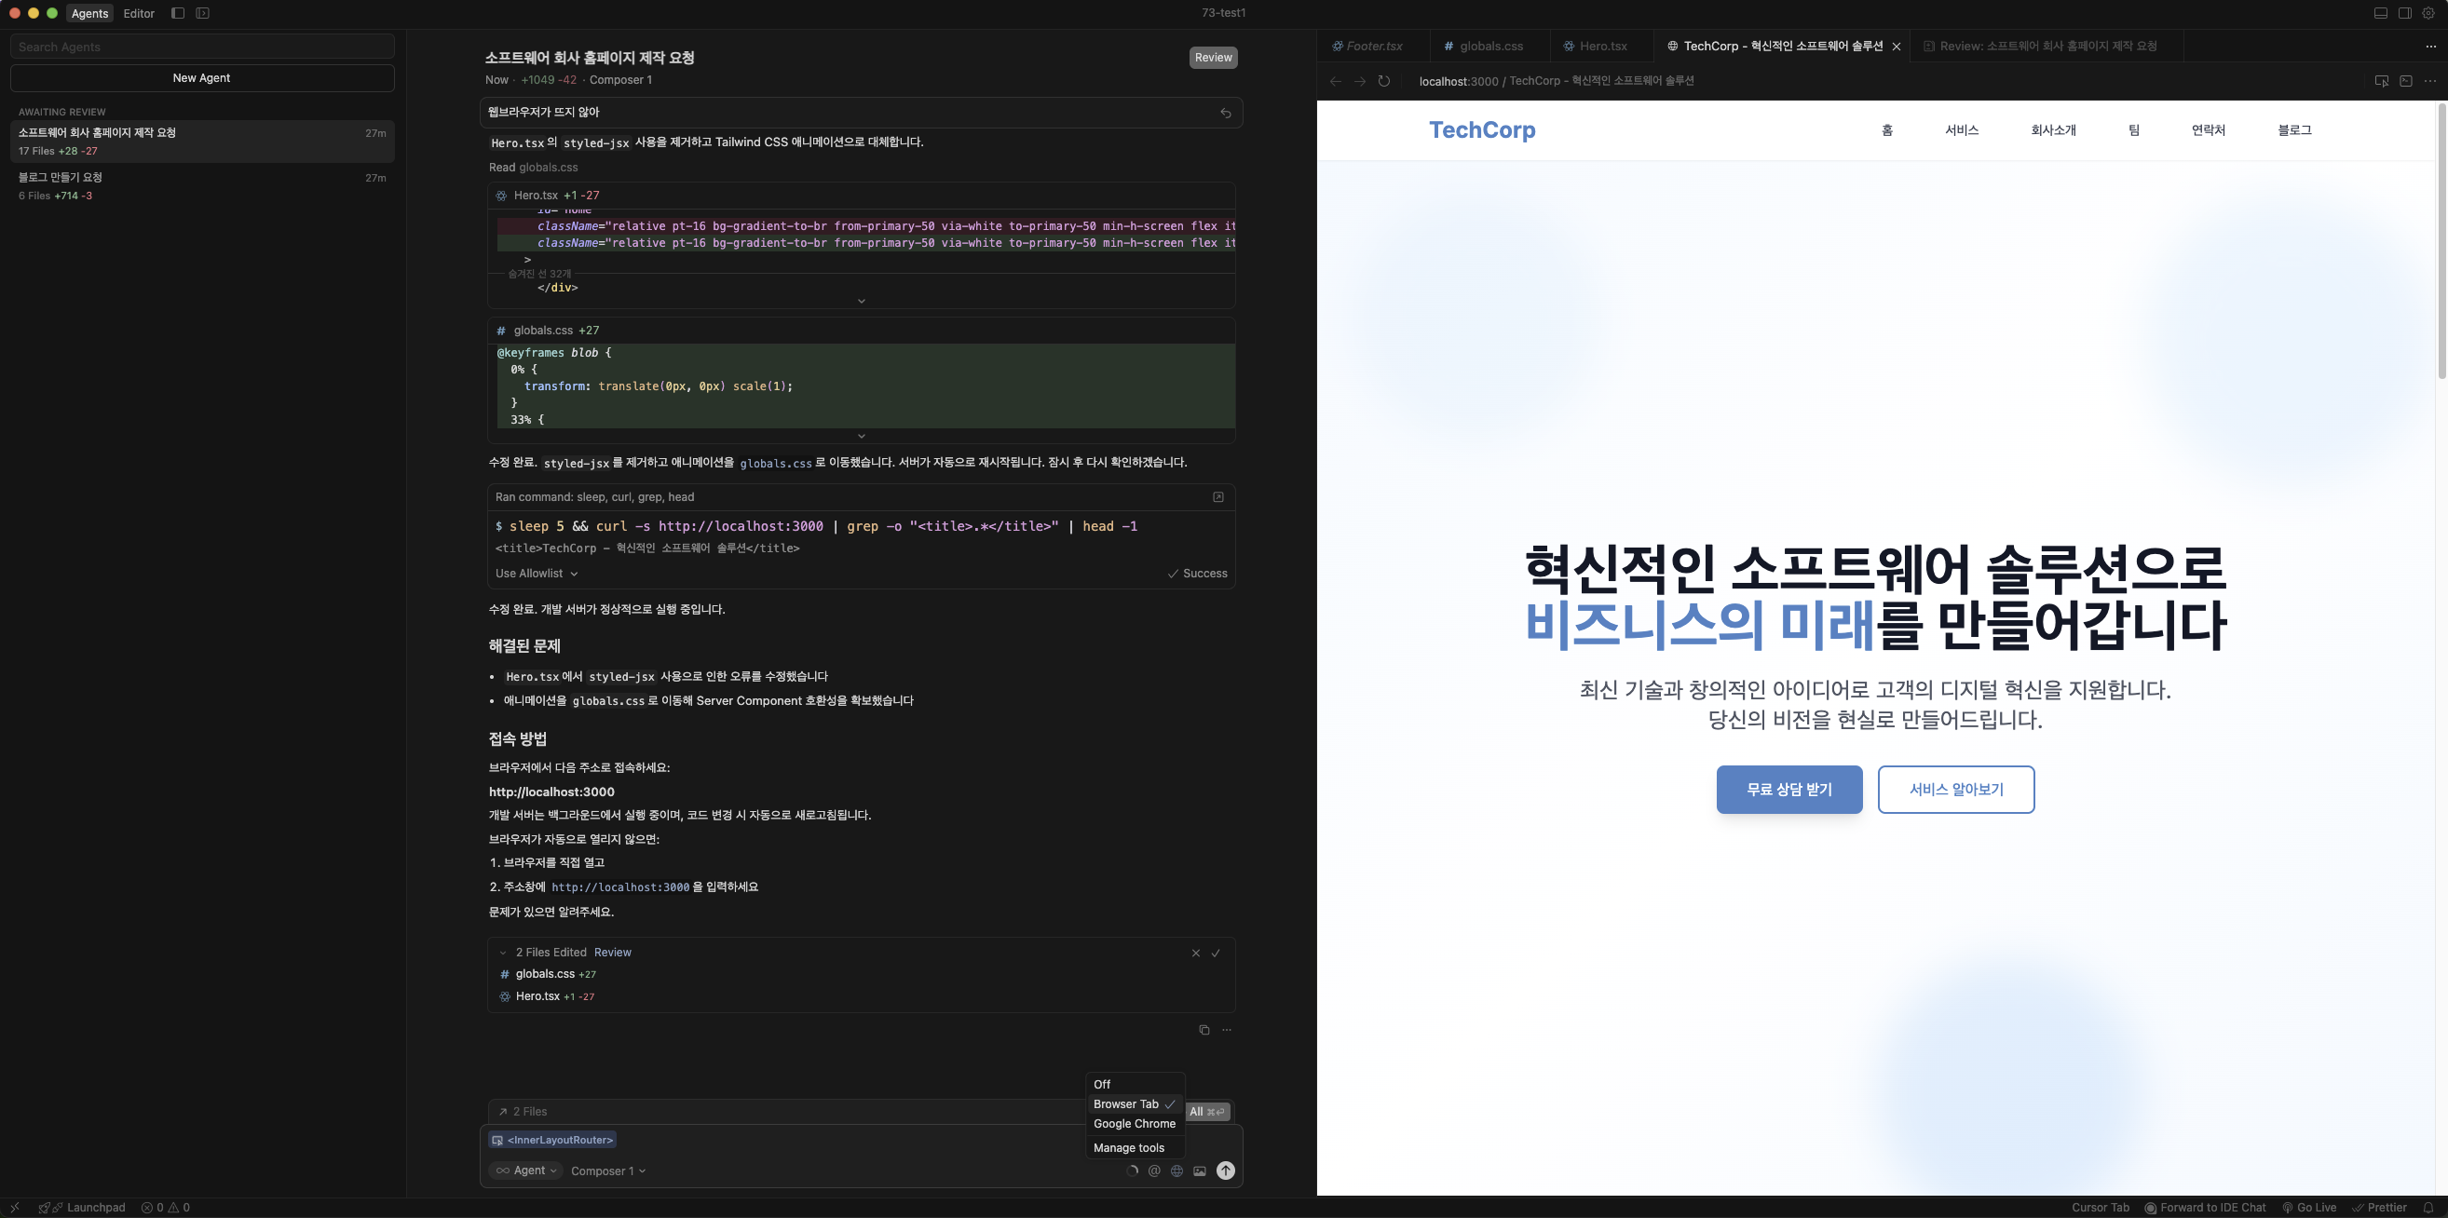Click the Search Agents input field
The width and height of the screenshot is (2448, 1218).
pos(201,47)
